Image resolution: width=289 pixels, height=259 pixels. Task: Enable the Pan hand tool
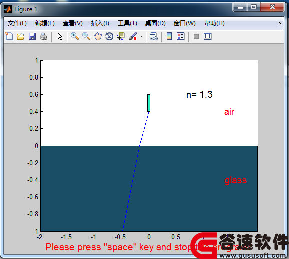click(98, 36)
